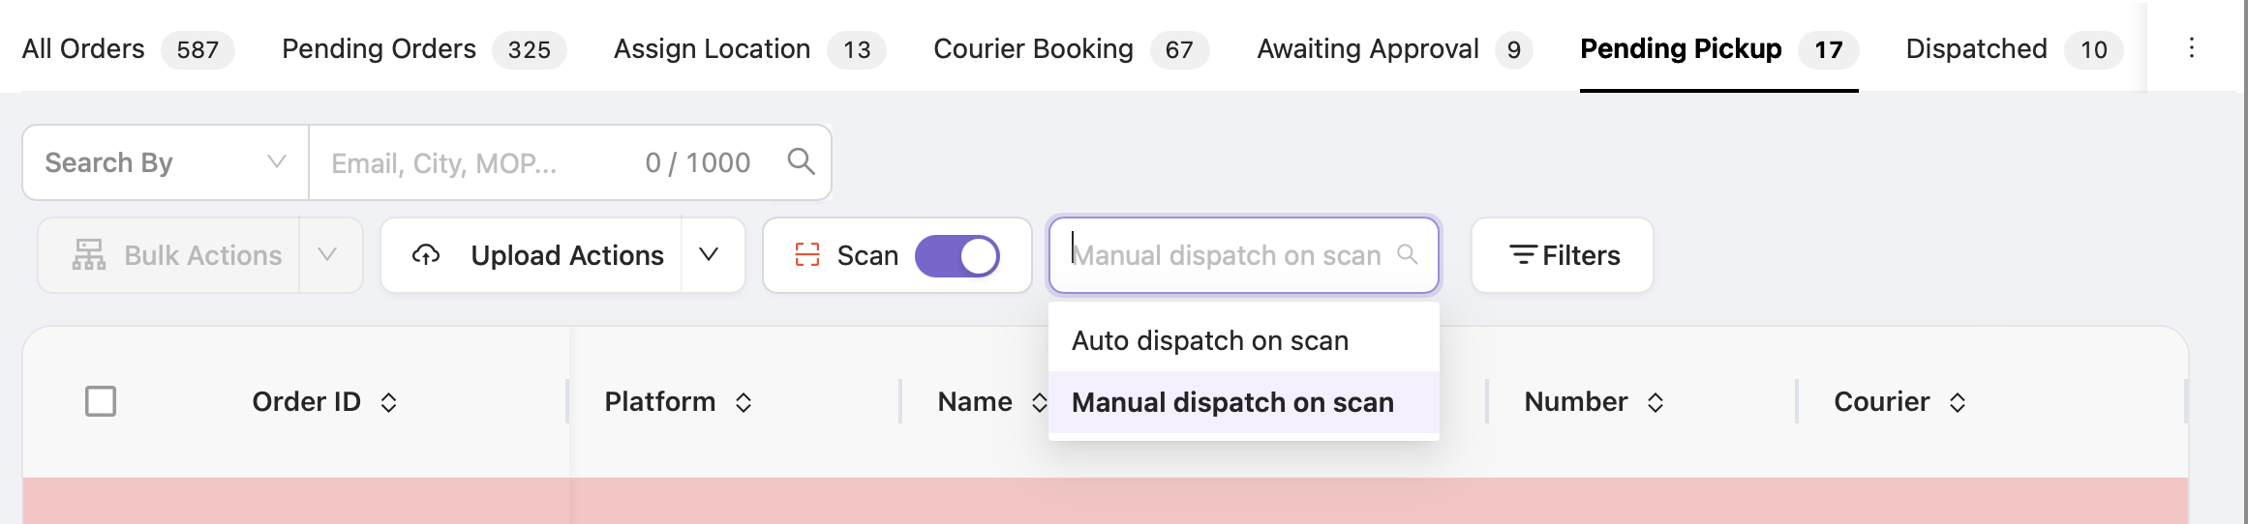Click the 9 badge on Awaiting Approval

(1514, 49)
